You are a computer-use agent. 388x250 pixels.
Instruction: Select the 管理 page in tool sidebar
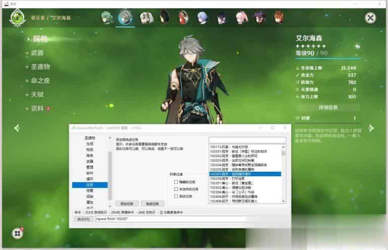[x=89, y=167]
